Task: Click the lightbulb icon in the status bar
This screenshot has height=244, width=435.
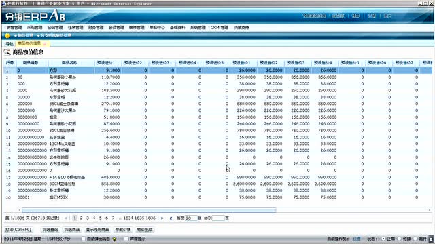Action: click(x=114, y=239)
